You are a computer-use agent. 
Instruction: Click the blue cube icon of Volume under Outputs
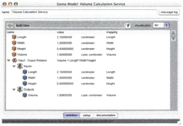click(25, 95)
